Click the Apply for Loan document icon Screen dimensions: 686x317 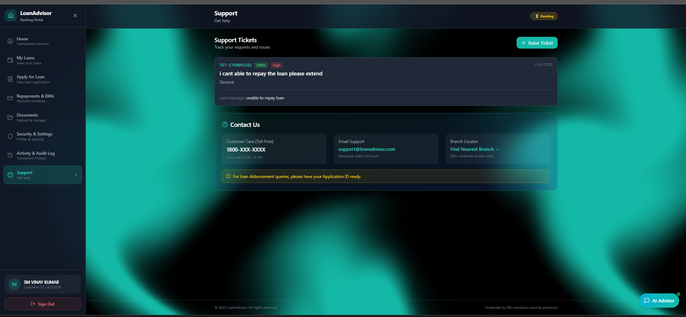coord(10,79)
